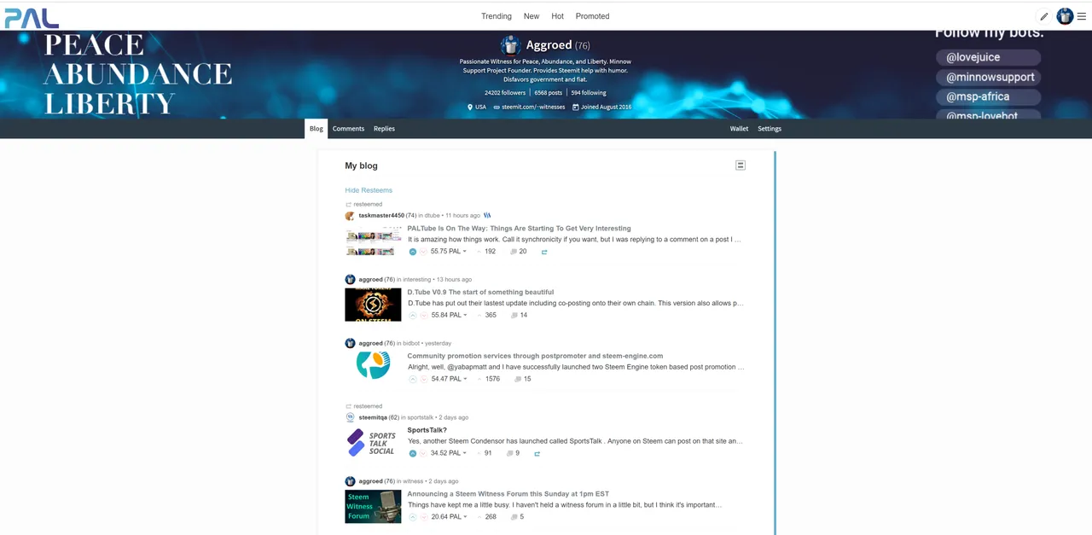Expand payout dropdown for 54.47 PAL
The image size is (1092, 535).
coord(465,379)
